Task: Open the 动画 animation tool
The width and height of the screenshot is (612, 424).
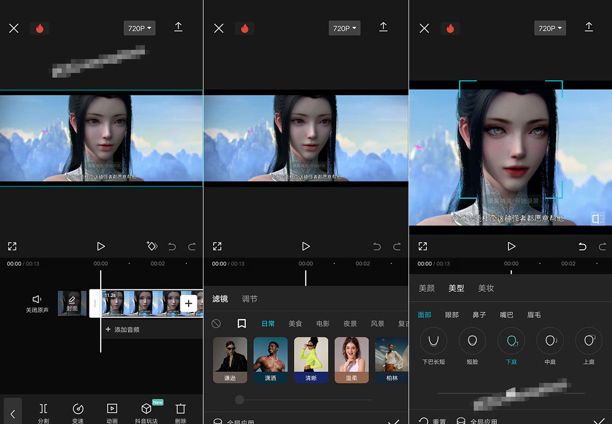Action: 112,413
